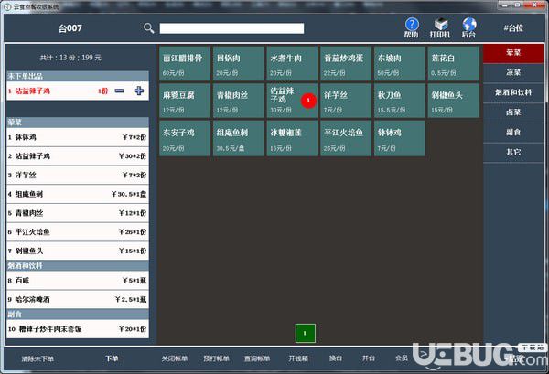Switch to the 凉菜 category tab
Image resolution: width=549 pixels, height=374 pixels.
click(513, 73)
